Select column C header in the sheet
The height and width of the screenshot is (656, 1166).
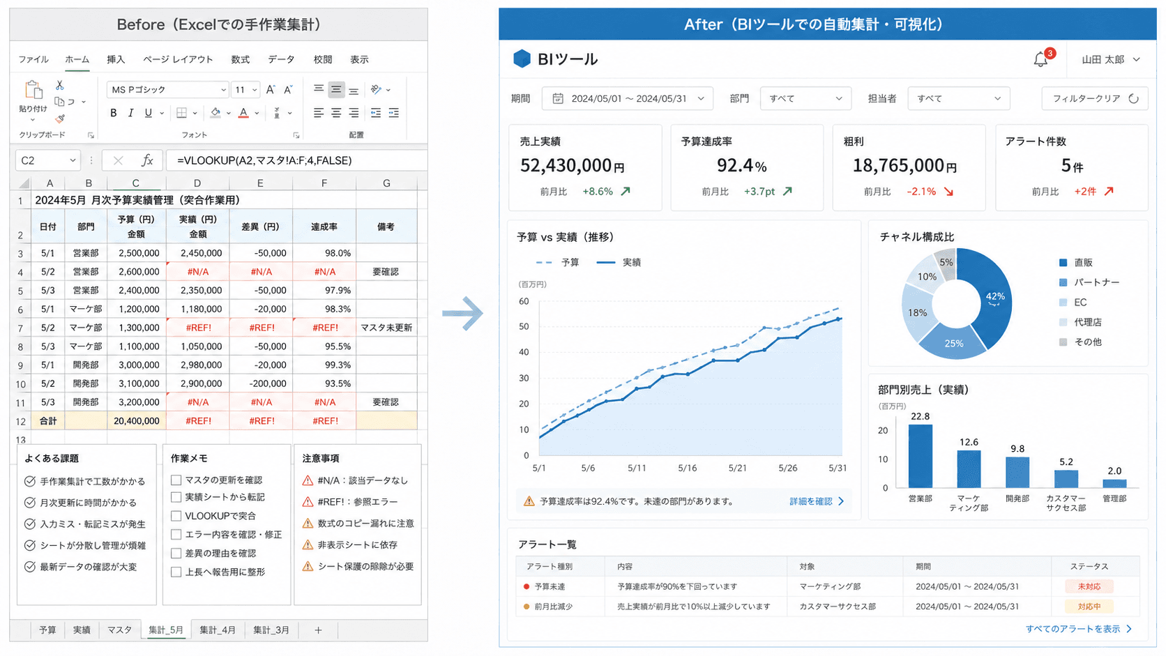coord(135,183)
